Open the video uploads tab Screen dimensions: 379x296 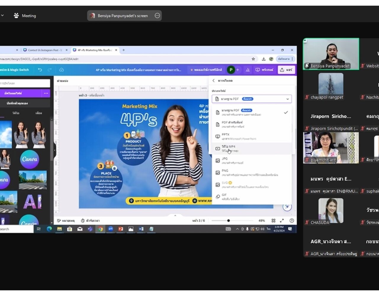(x=16, y=113)
